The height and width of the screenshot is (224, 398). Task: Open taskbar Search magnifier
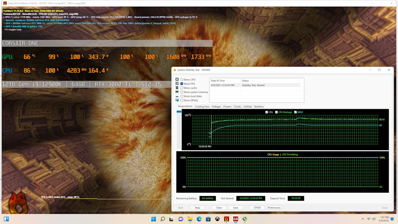pyautogui.click(x=163, y=219)
